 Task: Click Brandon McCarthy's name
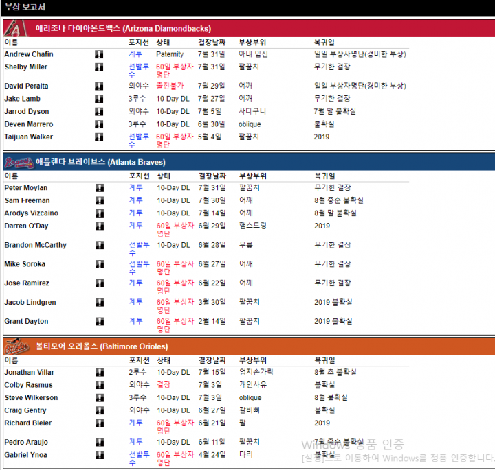point(35,245)
